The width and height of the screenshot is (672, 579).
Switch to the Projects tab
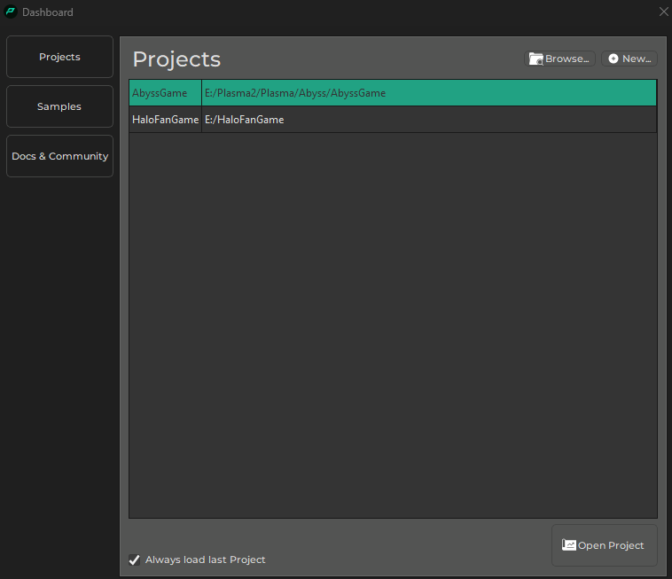(59, 57)
